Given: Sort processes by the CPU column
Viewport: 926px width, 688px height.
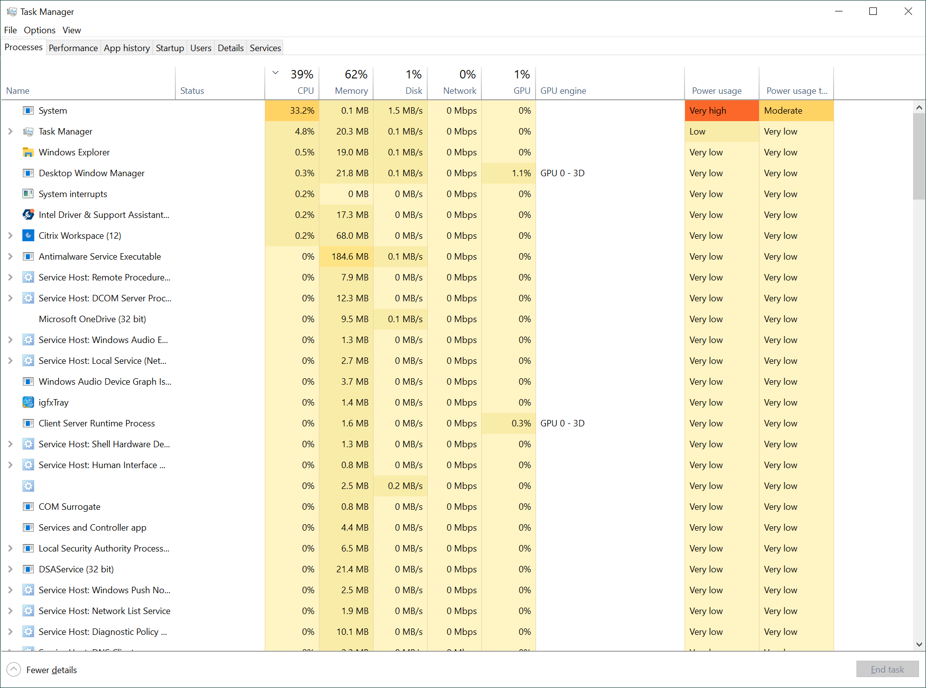Looking at the screenshot, I should coord(292,83).
